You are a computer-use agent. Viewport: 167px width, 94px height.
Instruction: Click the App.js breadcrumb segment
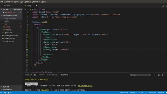tap(34, 9)
